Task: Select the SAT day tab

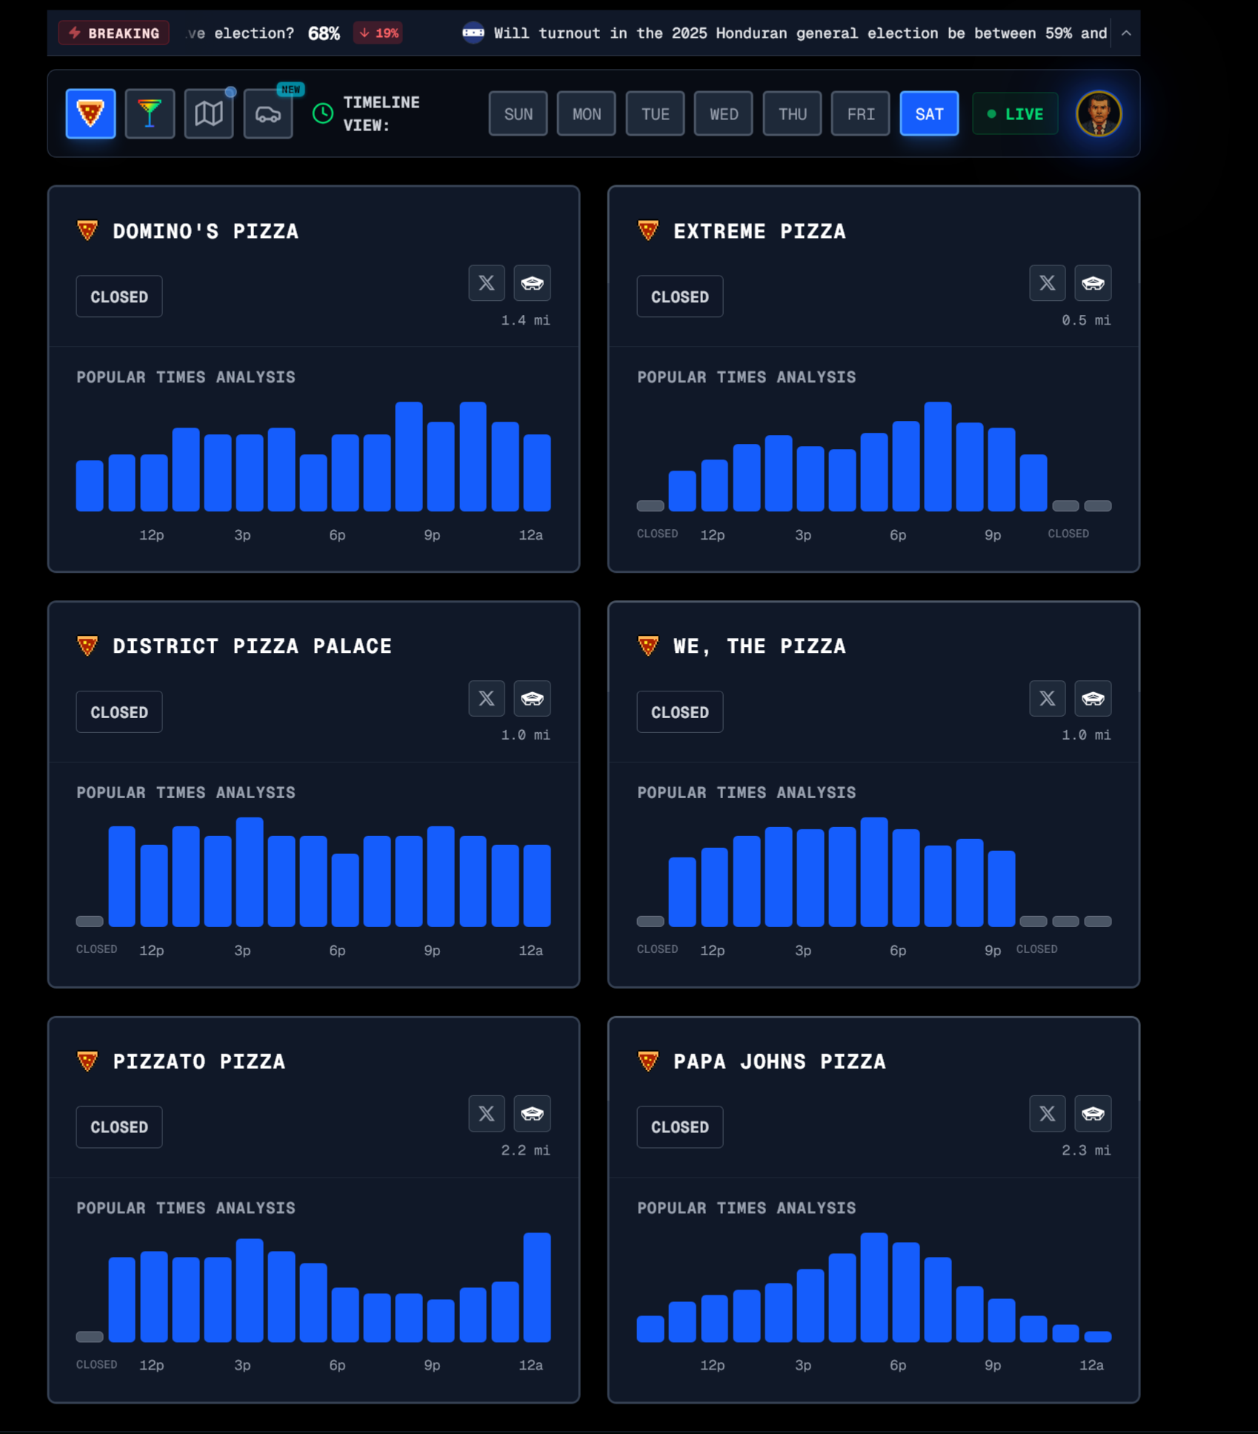Action: (x=928, y=114)
